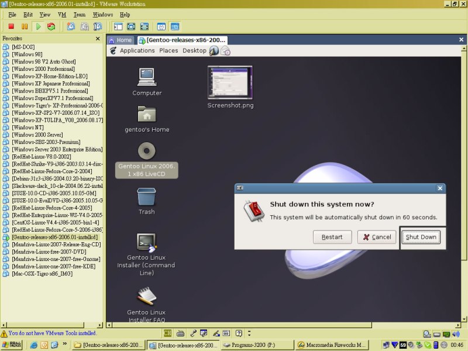Click the Reset virtual machine toolbar icon

point(51,26)
